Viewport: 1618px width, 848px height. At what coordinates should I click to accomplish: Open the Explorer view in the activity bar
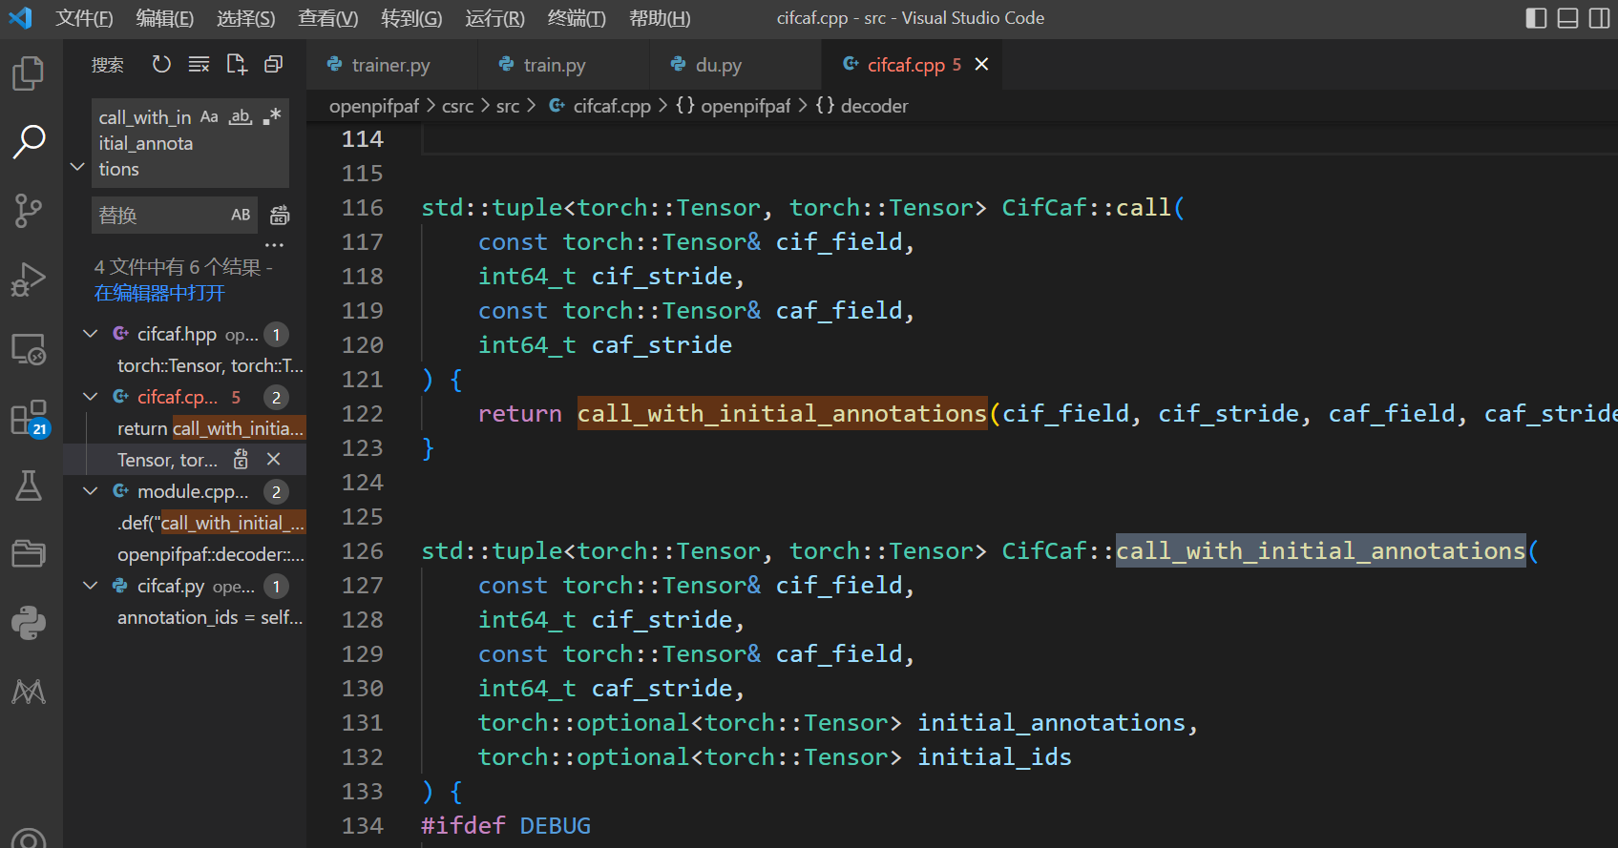pos(29,72)
